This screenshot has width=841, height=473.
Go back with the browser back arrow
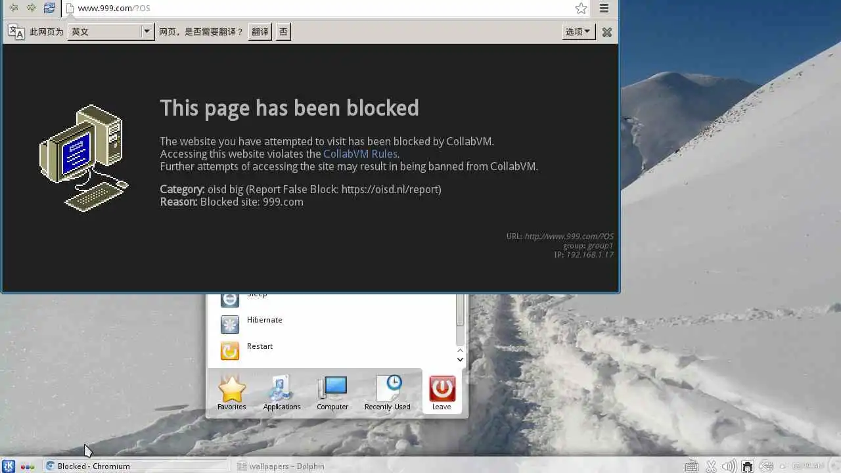tap(13, 8)
